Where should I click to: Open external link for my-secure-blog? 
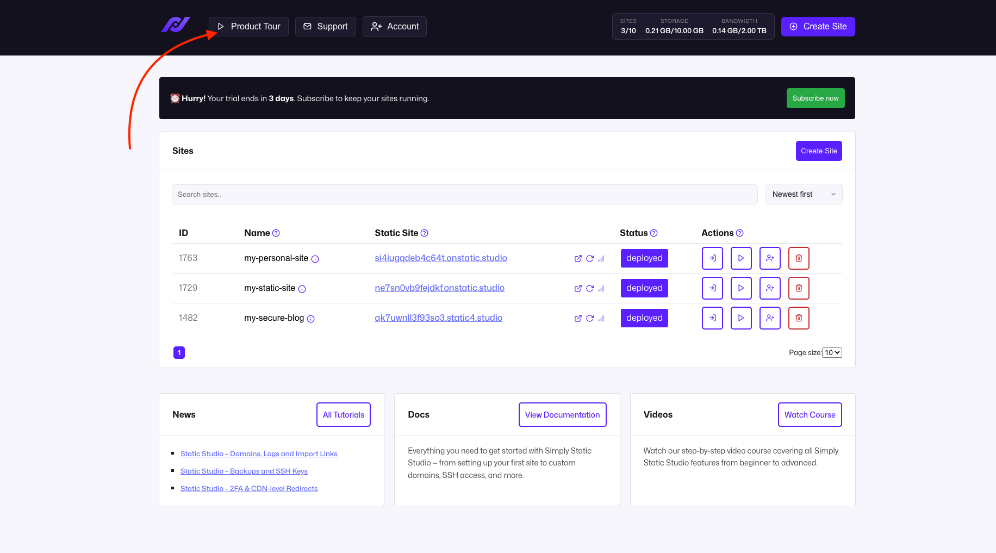578,319
